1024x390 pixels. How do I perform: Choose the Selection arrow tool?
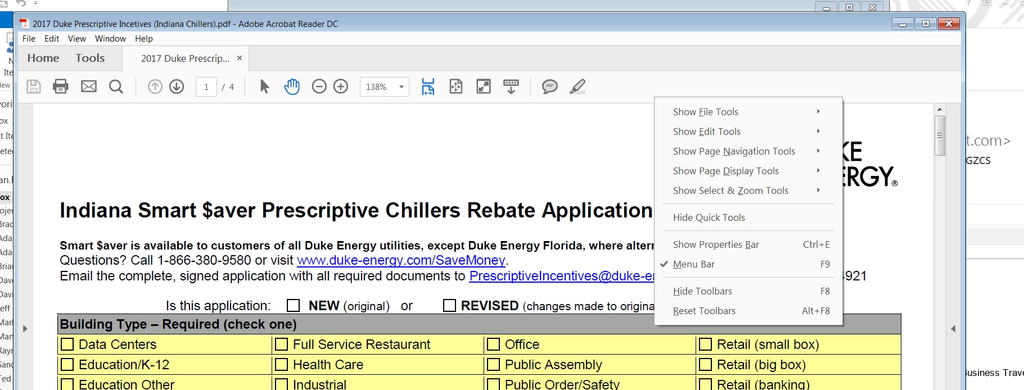(265, 87)
